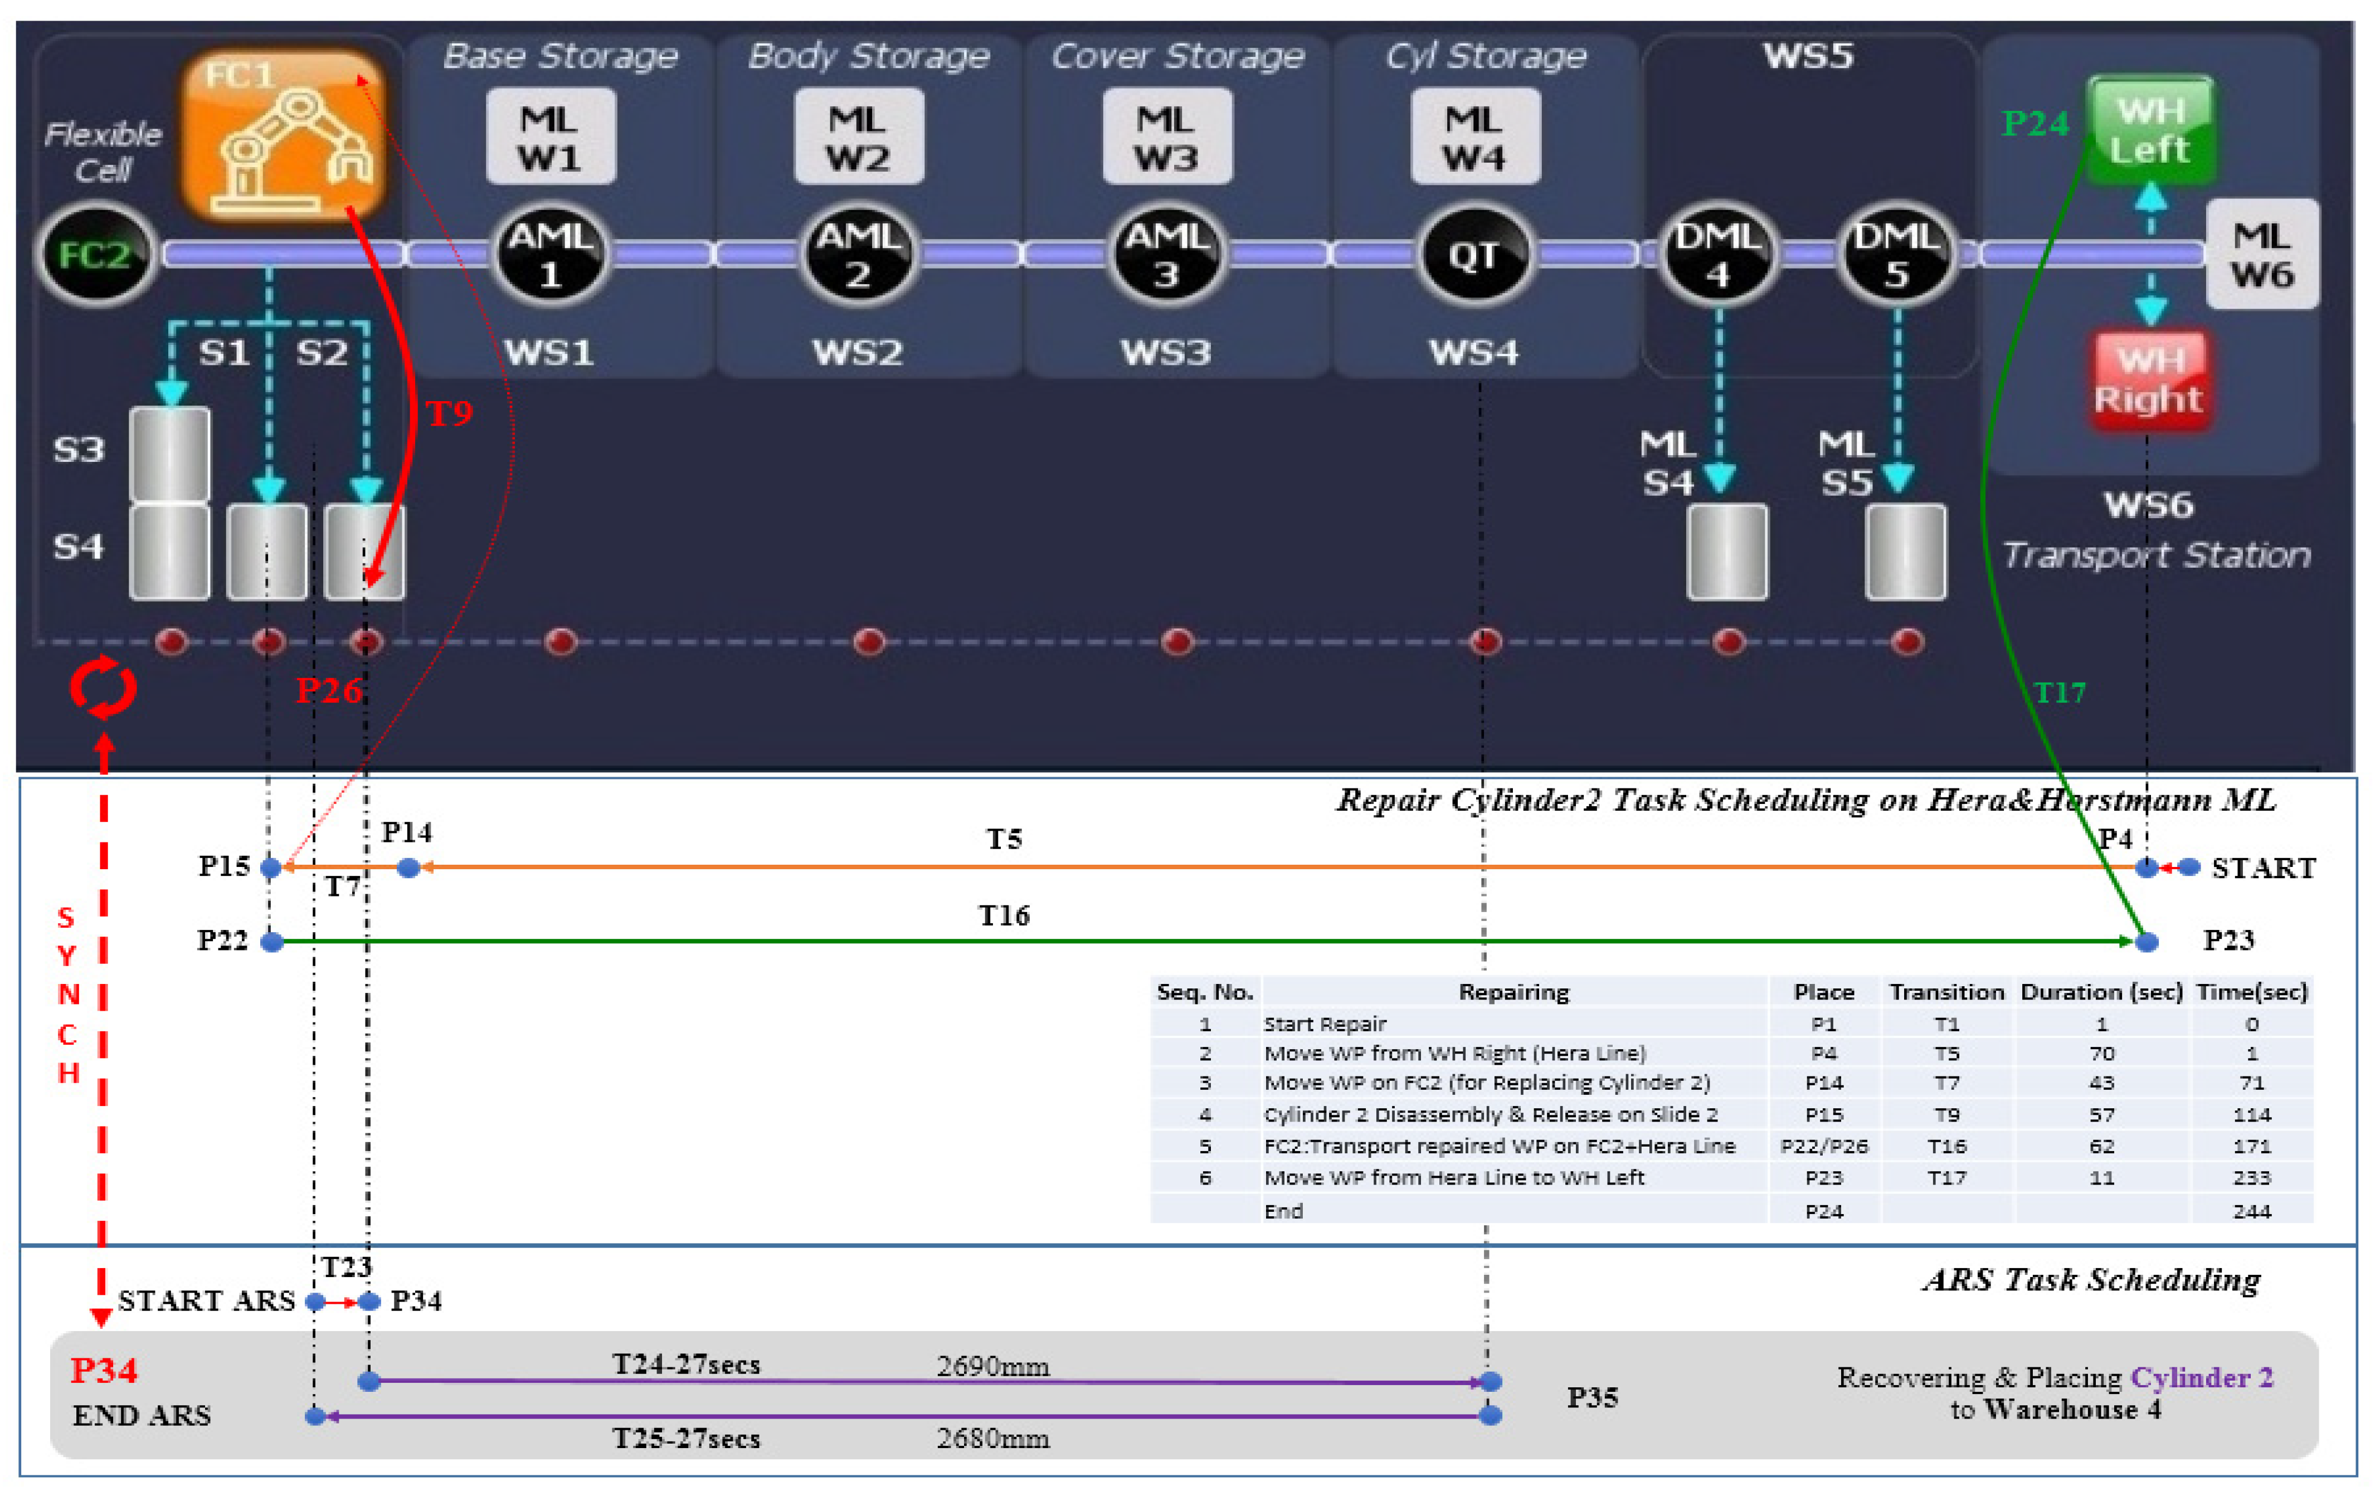This screenshot has height=1496, width=2380.
Task: Click the DML 4 station circle
Action: coord(1718,254)
